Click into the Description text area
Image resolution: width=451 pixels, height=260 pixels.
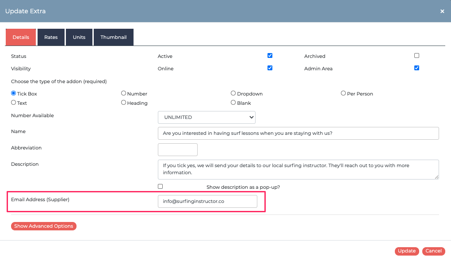tap(298, 169)
